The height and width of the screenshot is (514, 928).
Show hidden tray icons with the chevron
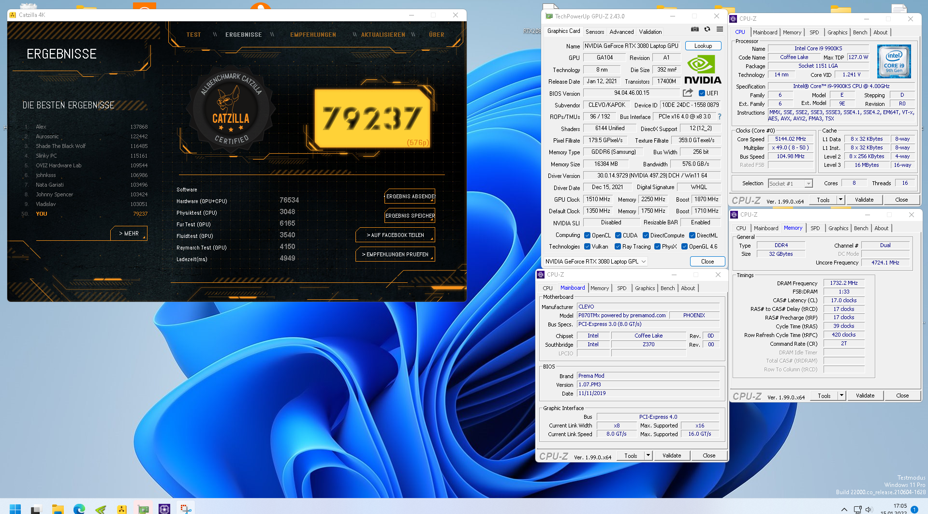tap(844, 509)
